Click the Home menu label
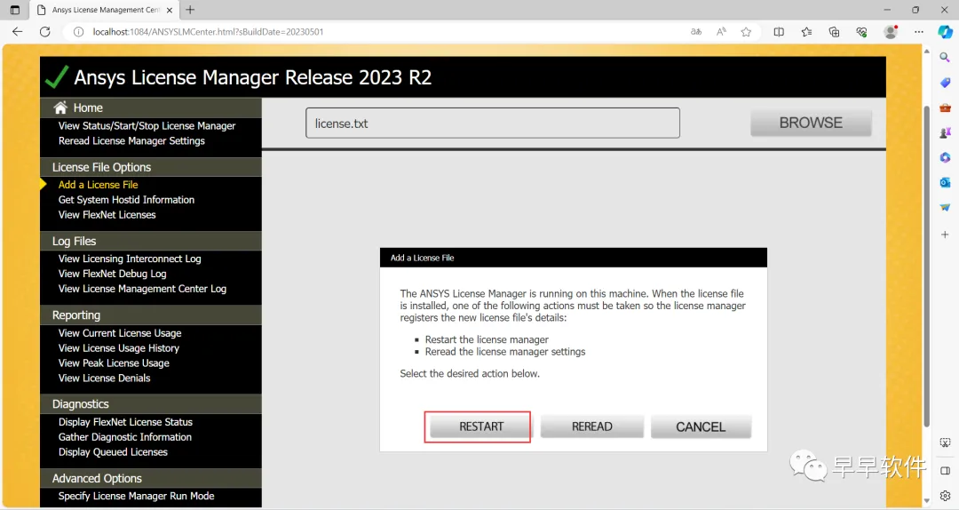Viewport: 959px width, 510px height. (88, 108)
